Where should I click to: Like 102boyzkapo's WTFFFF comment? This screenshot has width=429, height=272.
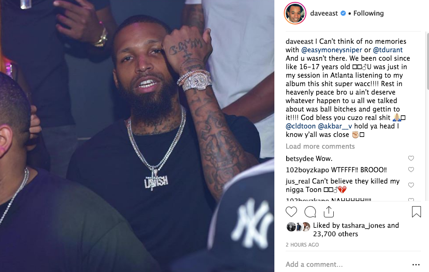[411, 169]
